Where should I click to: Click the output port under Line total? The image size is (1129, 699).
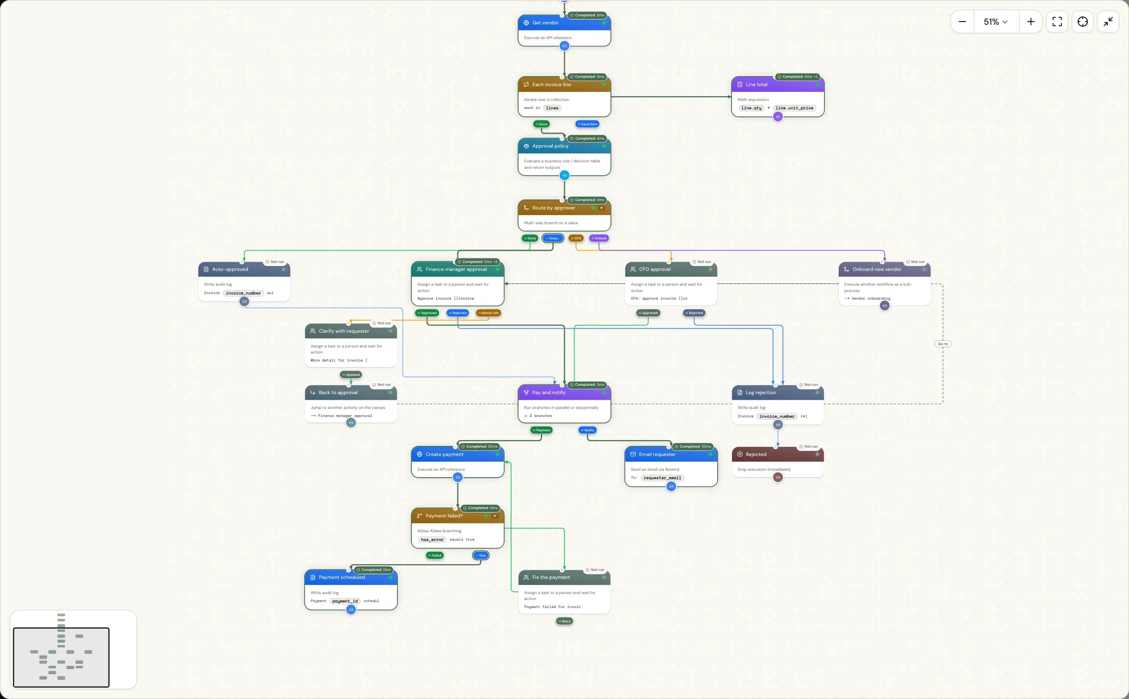coord(778,116)
